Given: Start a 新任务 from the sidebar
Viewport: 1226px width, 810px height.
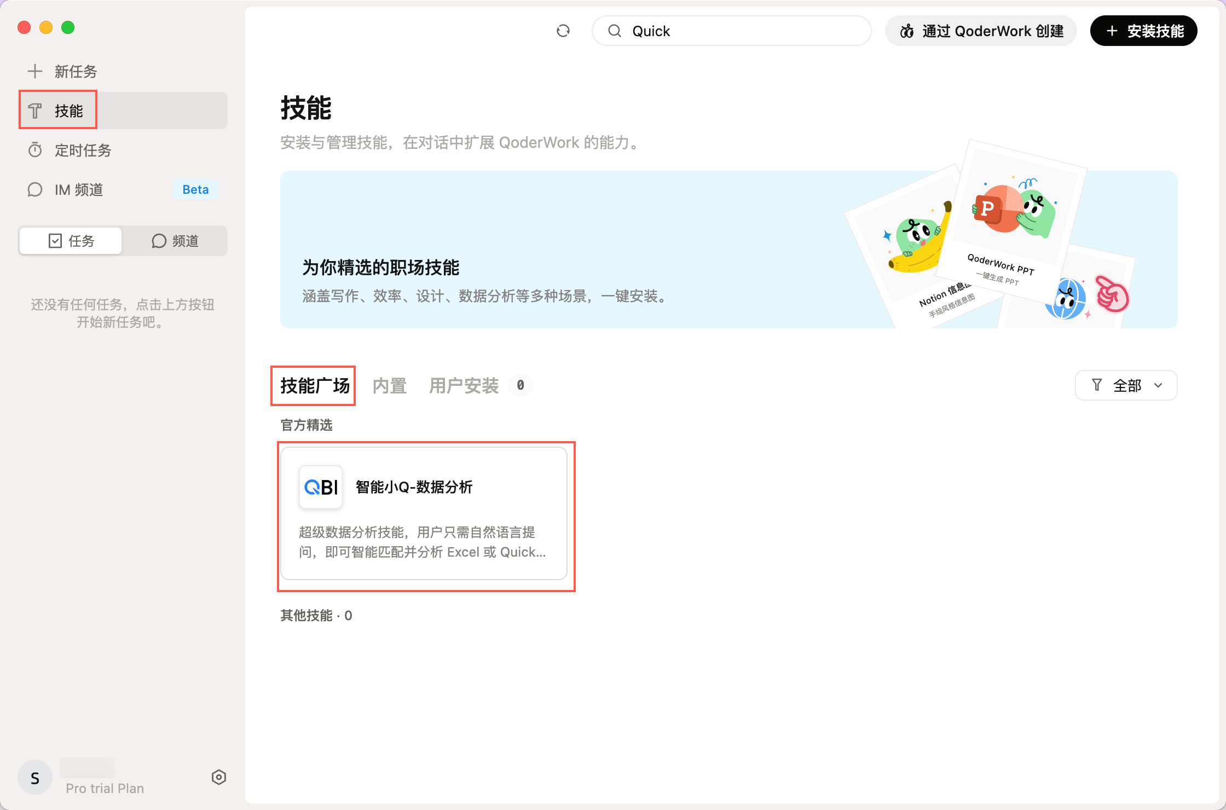Looking at the screenshot, I should pyautogui.click(x=123, y=71).
